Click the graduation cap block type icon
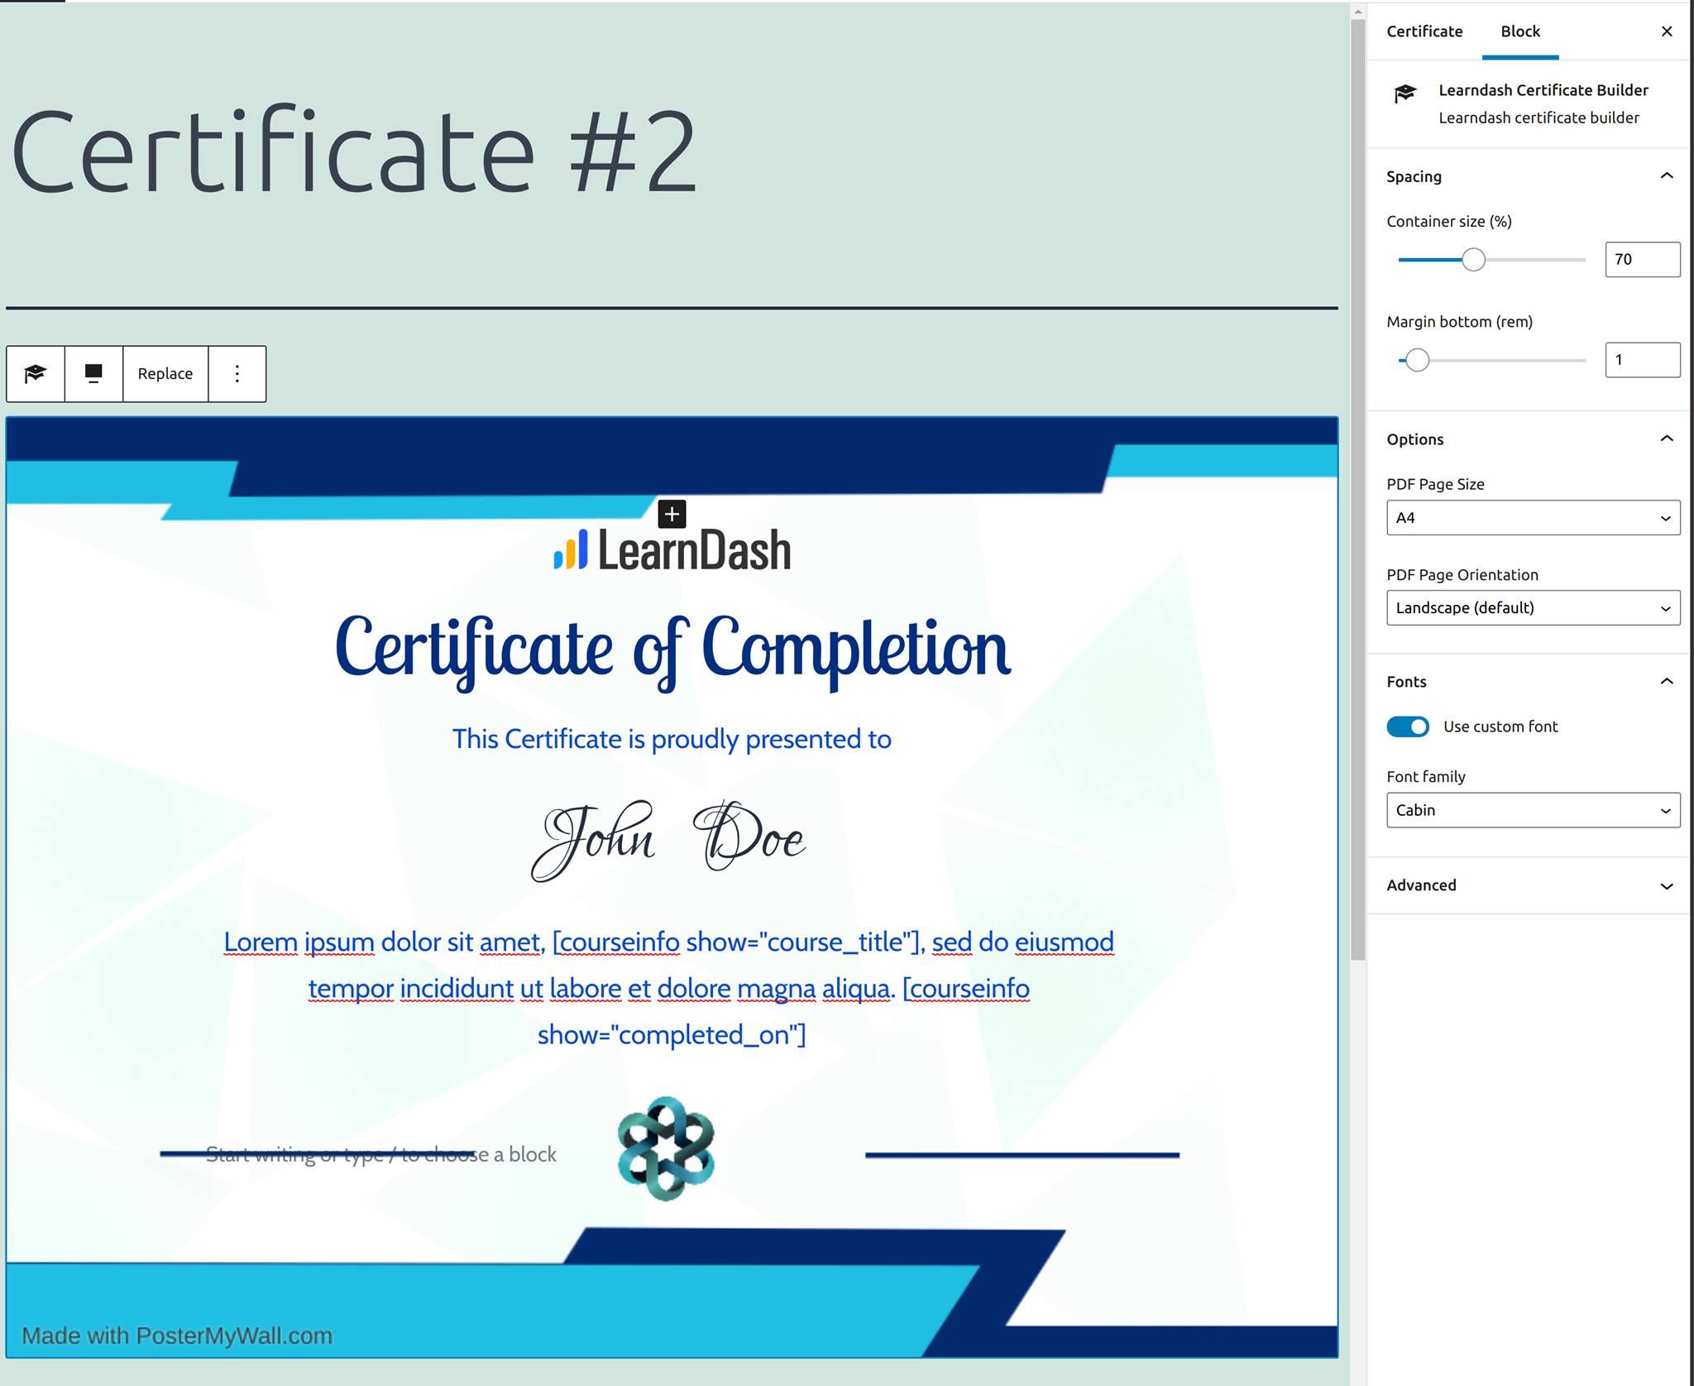Viewport: 1694px width, 1386px height. coord(35,374)
